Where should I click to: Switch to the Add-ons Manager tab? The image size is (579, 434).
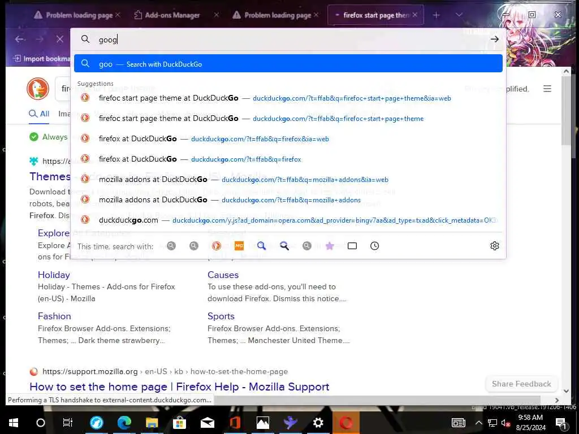[172, 15]
